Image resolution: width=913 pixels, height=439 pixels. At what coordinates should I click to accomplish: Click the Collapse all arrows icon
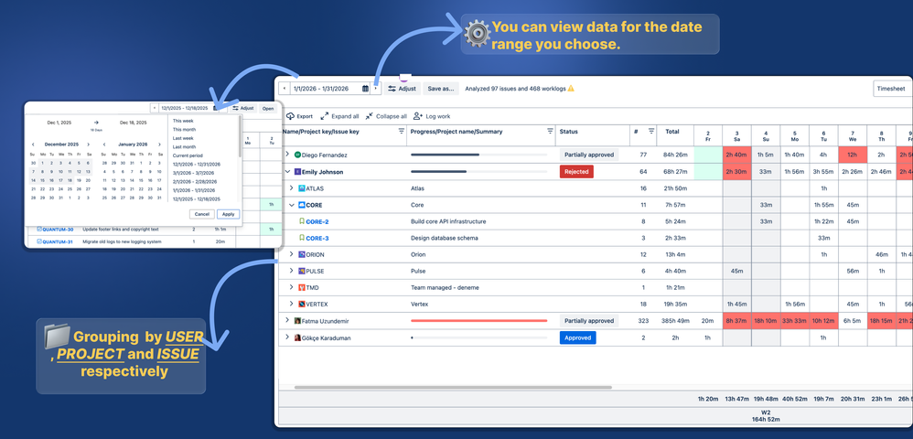(370, 116)
